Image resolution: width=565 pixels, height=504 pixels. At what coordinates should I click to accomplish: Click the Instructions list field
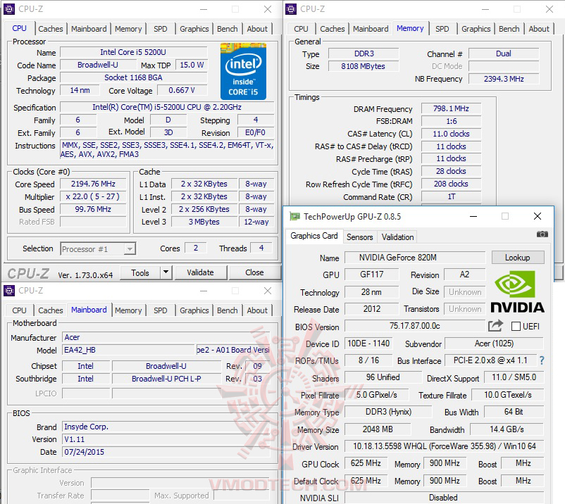(167, 150)
